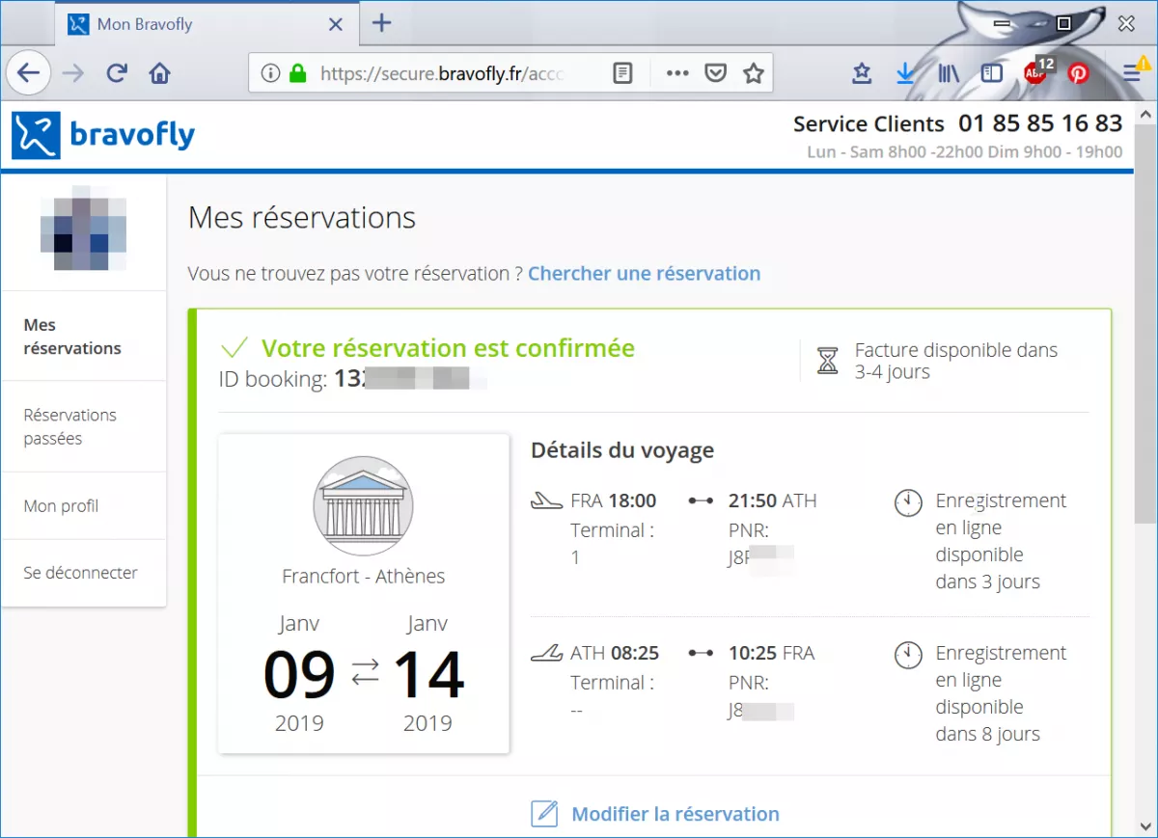1158x838 pixels.
Task: Toggle the browser sidebar
Action: point(991,73)
